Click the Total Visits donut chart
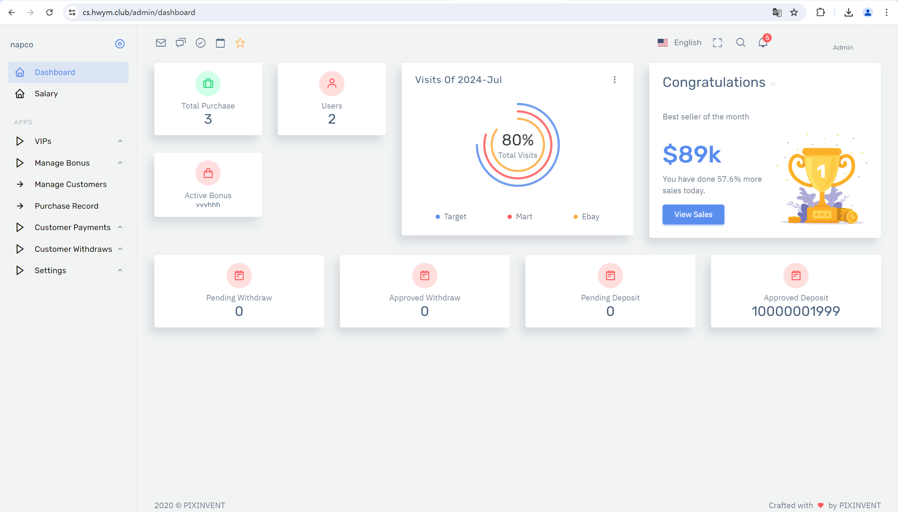Screen dimensions: 898x512 coord(517,146)
